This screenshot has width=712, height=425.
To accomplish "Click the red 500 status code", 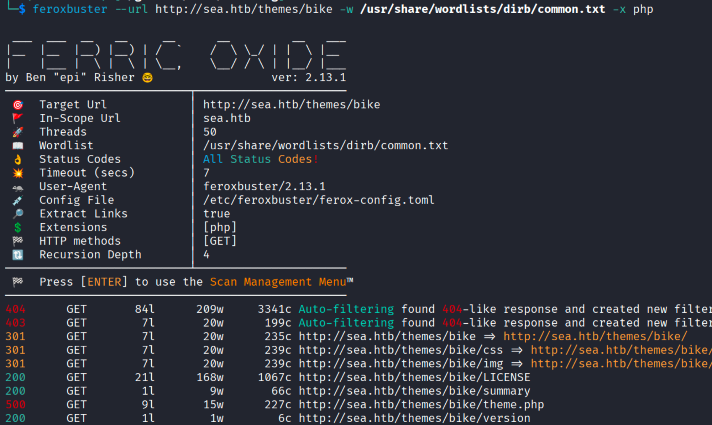I will [16, 405].
